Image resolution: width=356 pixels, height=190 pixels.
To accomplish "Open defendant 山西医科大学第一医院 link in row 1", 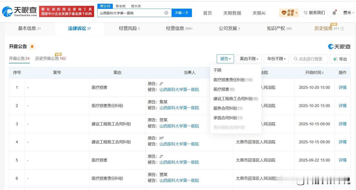I will (x=179, y=90).
